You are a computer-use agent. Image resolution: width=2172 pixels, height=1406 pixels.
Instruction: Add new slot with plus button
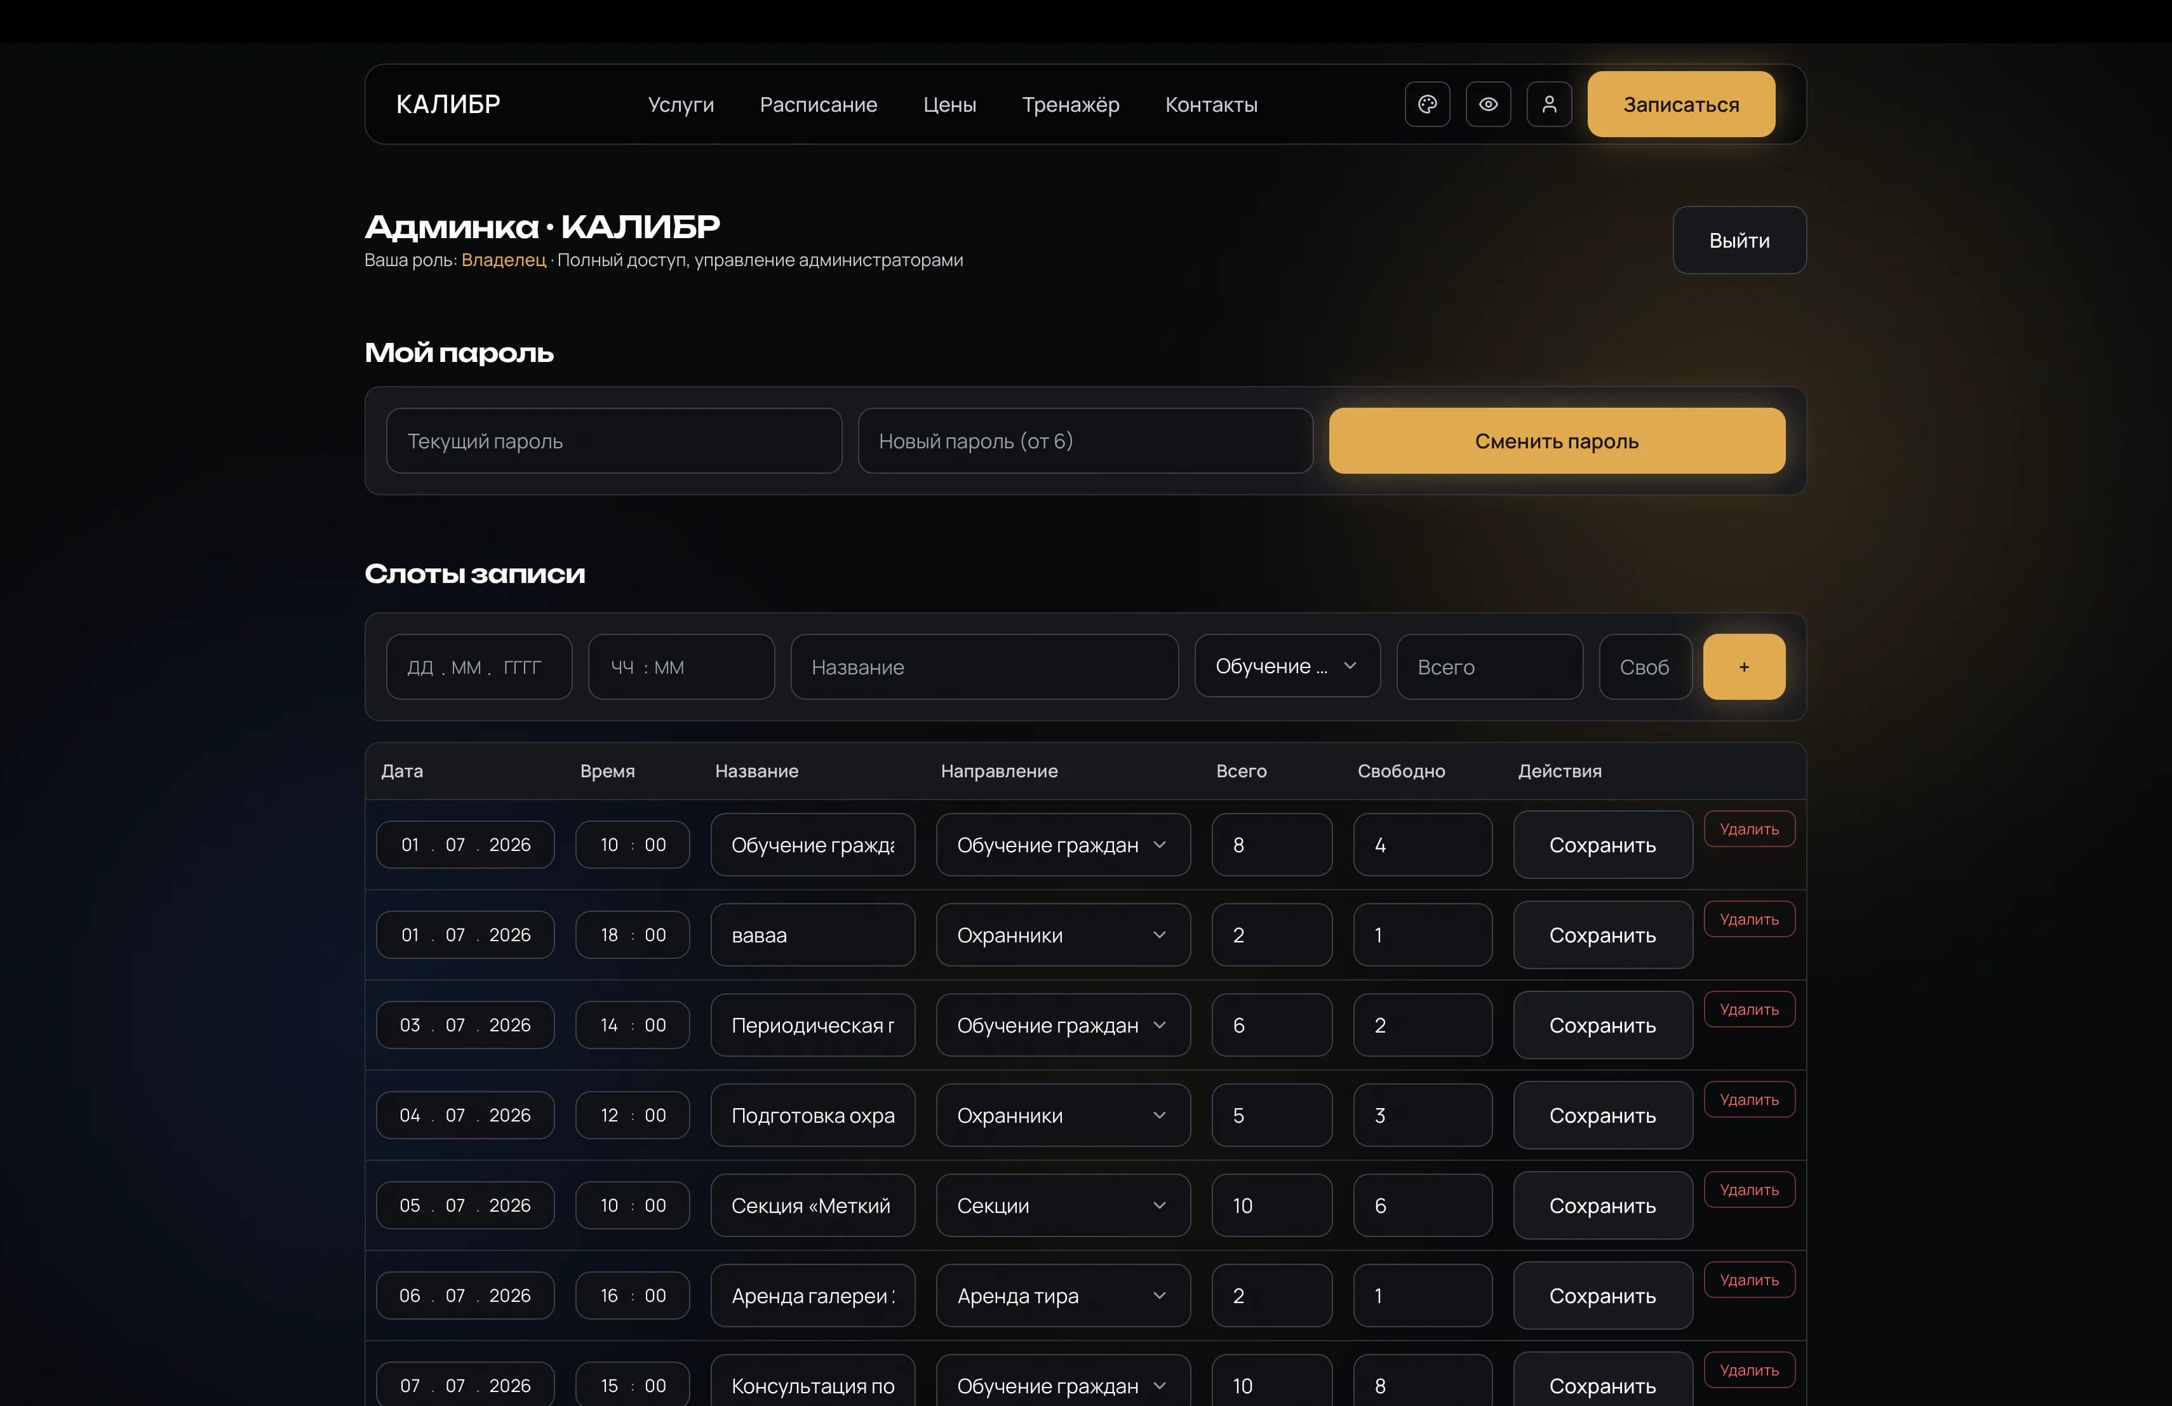pos(1743,667)
